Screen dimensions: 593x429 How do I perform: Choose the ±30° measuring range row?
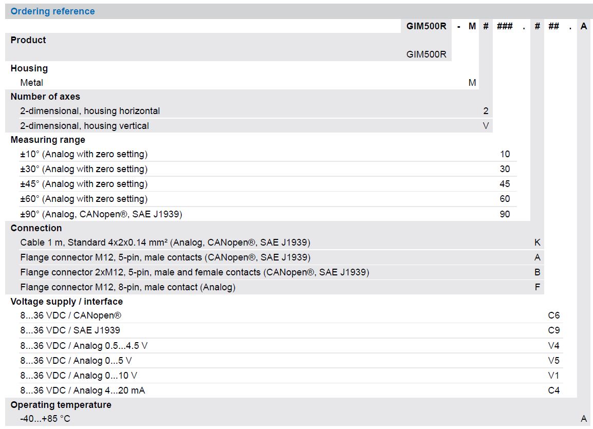pyautogui.click(x=84, y=169)
